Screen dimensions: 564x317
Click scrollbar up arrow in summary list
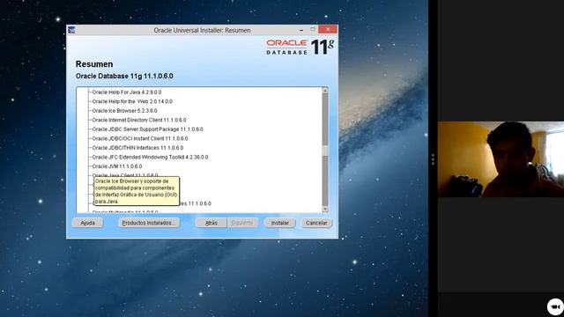click(x=325, y=91)
